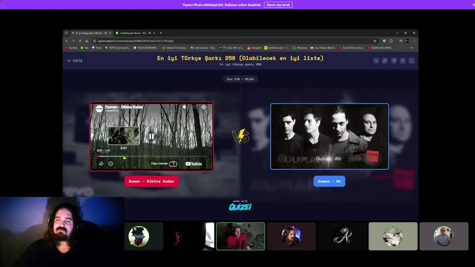475x267 pixels.
Task: Select the round green logo participant tile
Action: pos(139,236)
